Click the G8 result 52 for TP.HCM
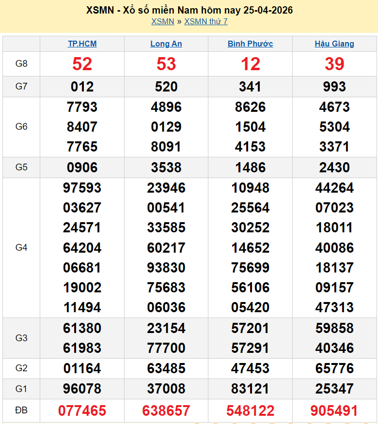 tap(82, 64)
